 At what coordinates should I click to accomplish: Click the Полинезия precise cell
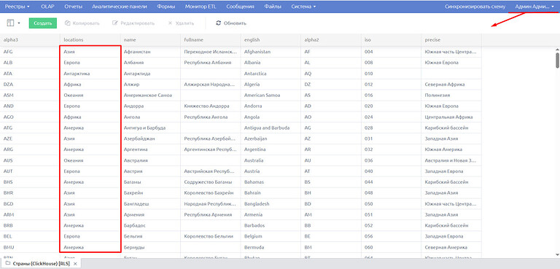tap(451, 95)
